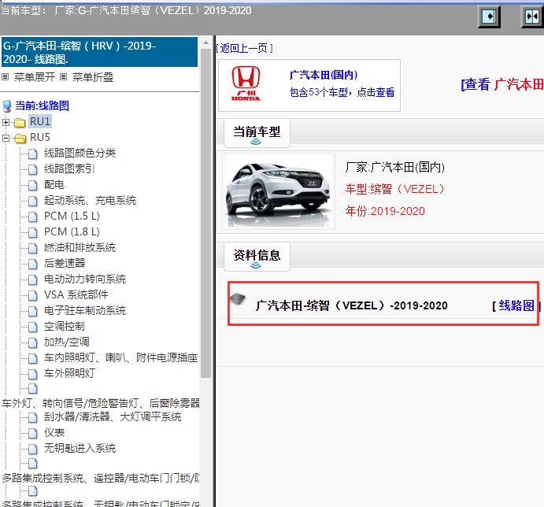544x507 pixels.
Task: Expand the RU1 tree node
Action: [x=6, y=122]
